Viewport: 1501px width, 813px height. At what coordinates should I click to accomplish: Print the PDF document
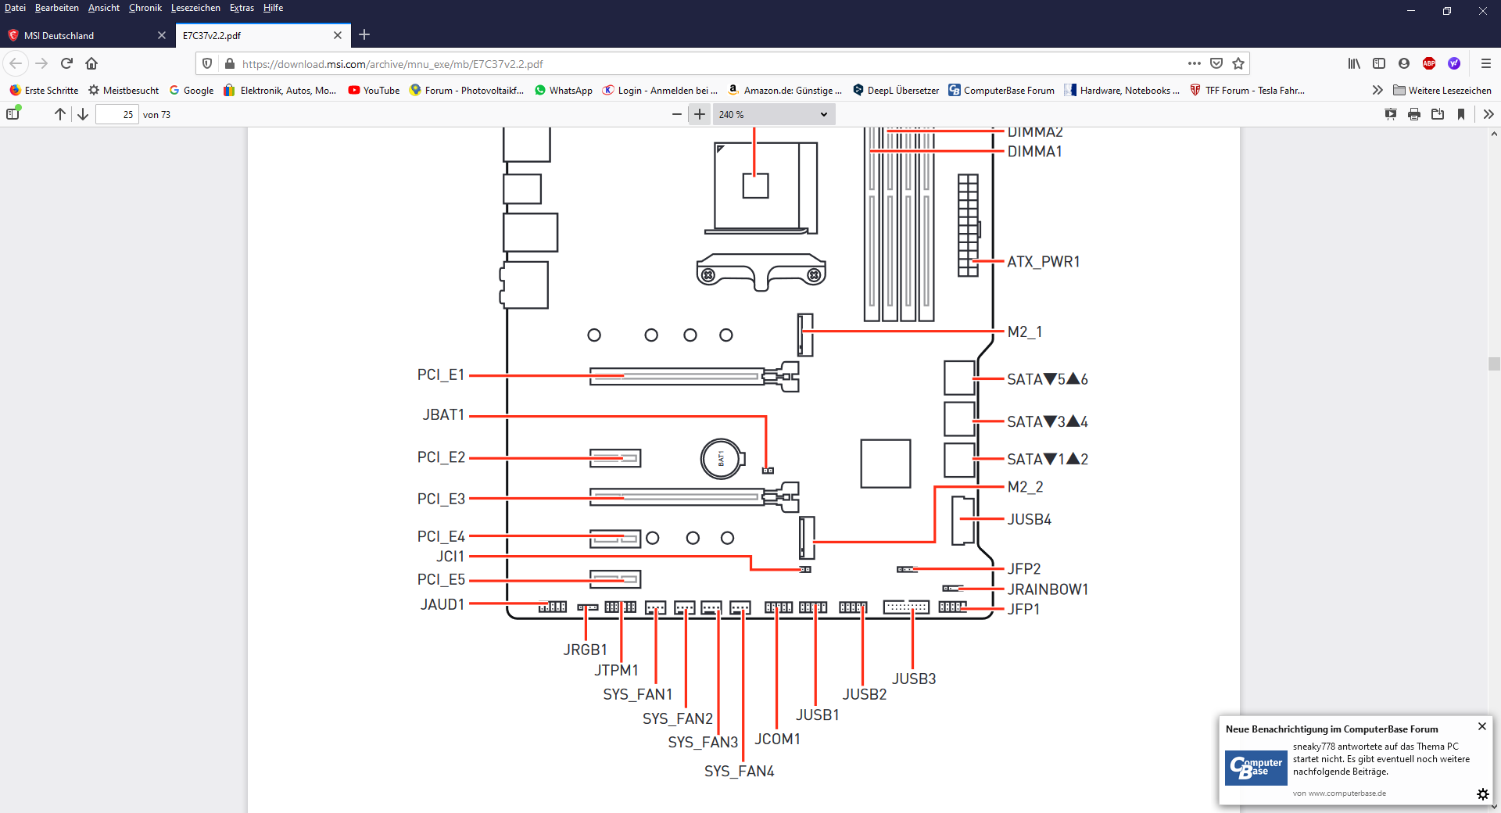pyautogui.click(x=1414, y=114)
